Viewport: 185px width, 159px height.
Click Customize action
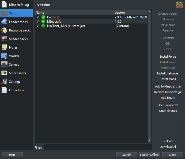(168, 38)
